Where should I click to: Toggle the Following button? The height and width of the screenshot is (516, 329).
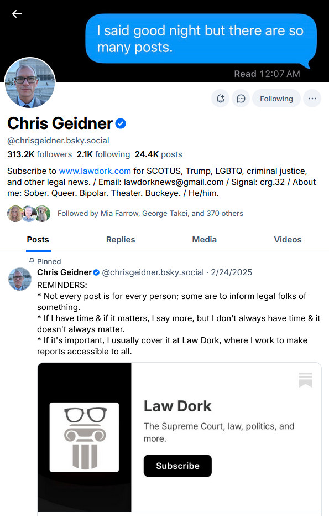[x=276, y=99]
